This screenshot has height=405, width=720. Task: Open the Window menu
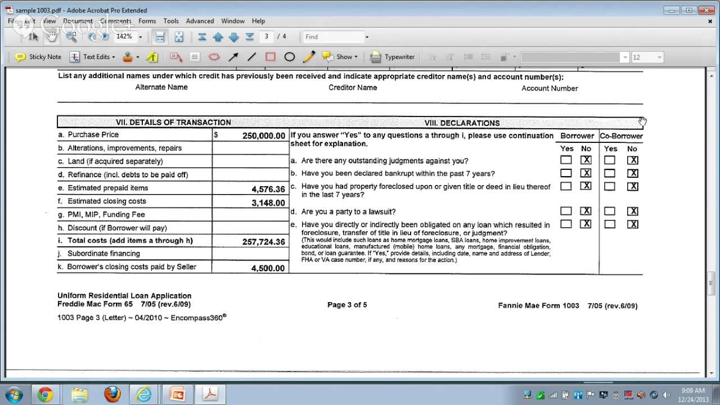click(x=233, y=21)
